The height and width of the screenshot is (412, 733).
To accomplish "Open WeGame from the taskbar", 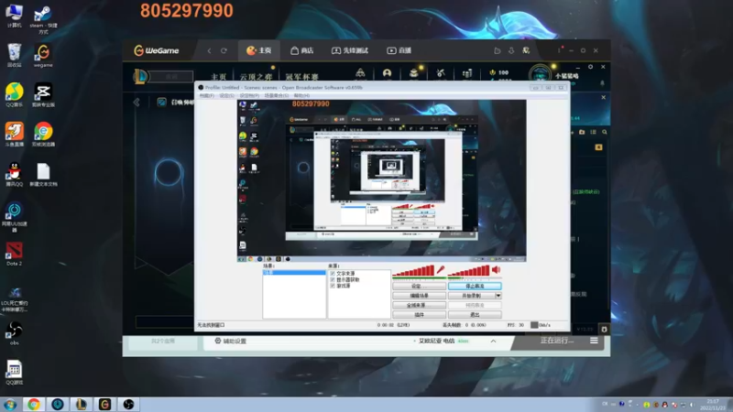I will point(104,404).
